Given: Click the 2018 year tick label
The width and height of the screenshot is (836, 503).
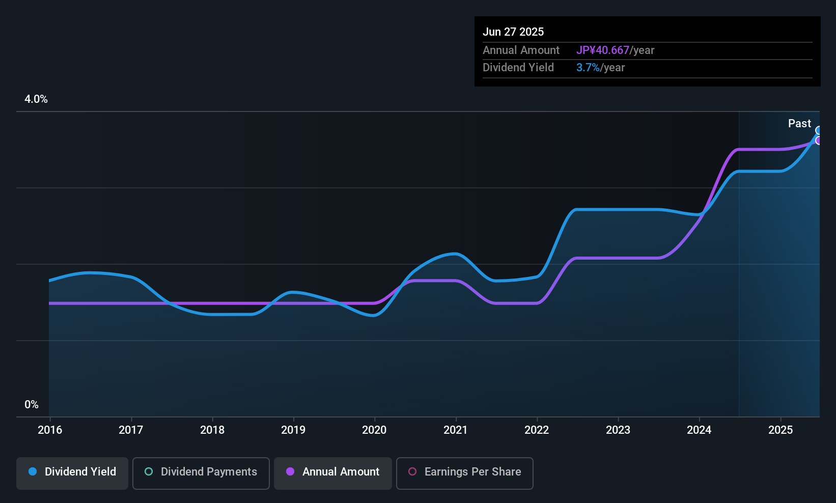Looking at the screenshot, I should pos(212,430).
